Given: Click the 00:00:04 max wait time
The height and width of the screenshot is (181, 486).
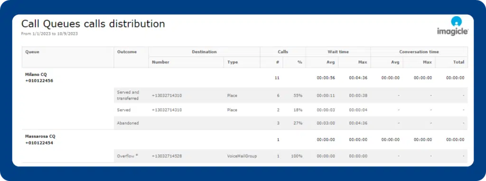Looking at the screenshot, I should pos(358,110).
